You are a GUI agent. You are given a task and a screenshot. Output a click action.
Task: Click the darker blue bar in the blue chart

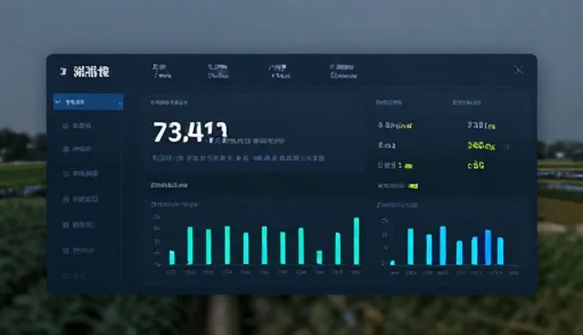click(488, 248)
